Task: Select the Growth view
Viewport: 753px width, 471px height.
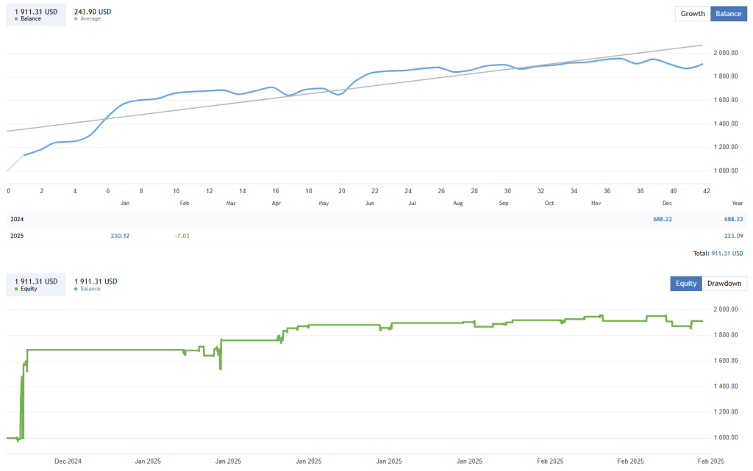Action: [692, 13]
